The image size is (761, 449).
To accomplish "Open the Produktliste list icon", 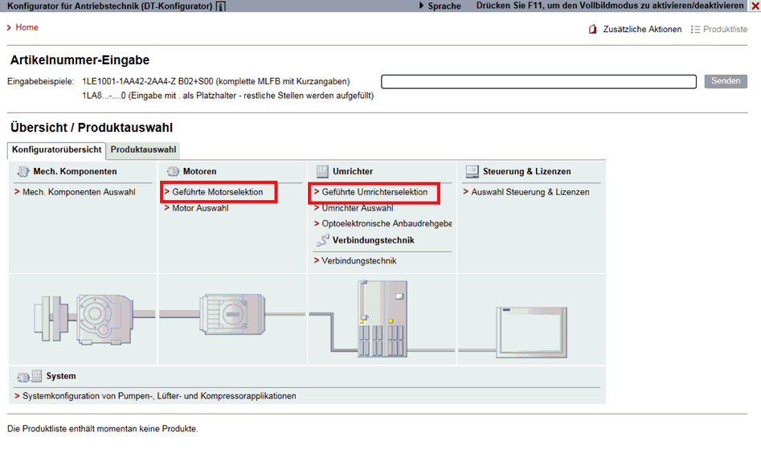I will click(695, 30).
